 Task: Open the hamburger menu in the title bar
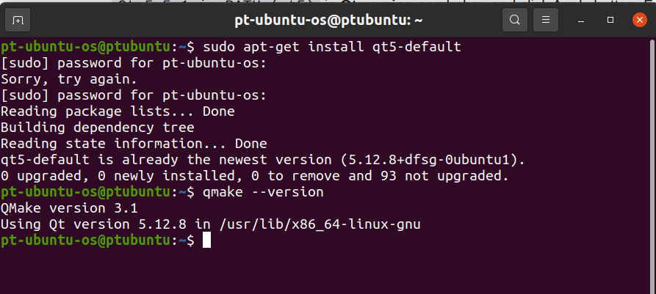click(x=546, y=20)
